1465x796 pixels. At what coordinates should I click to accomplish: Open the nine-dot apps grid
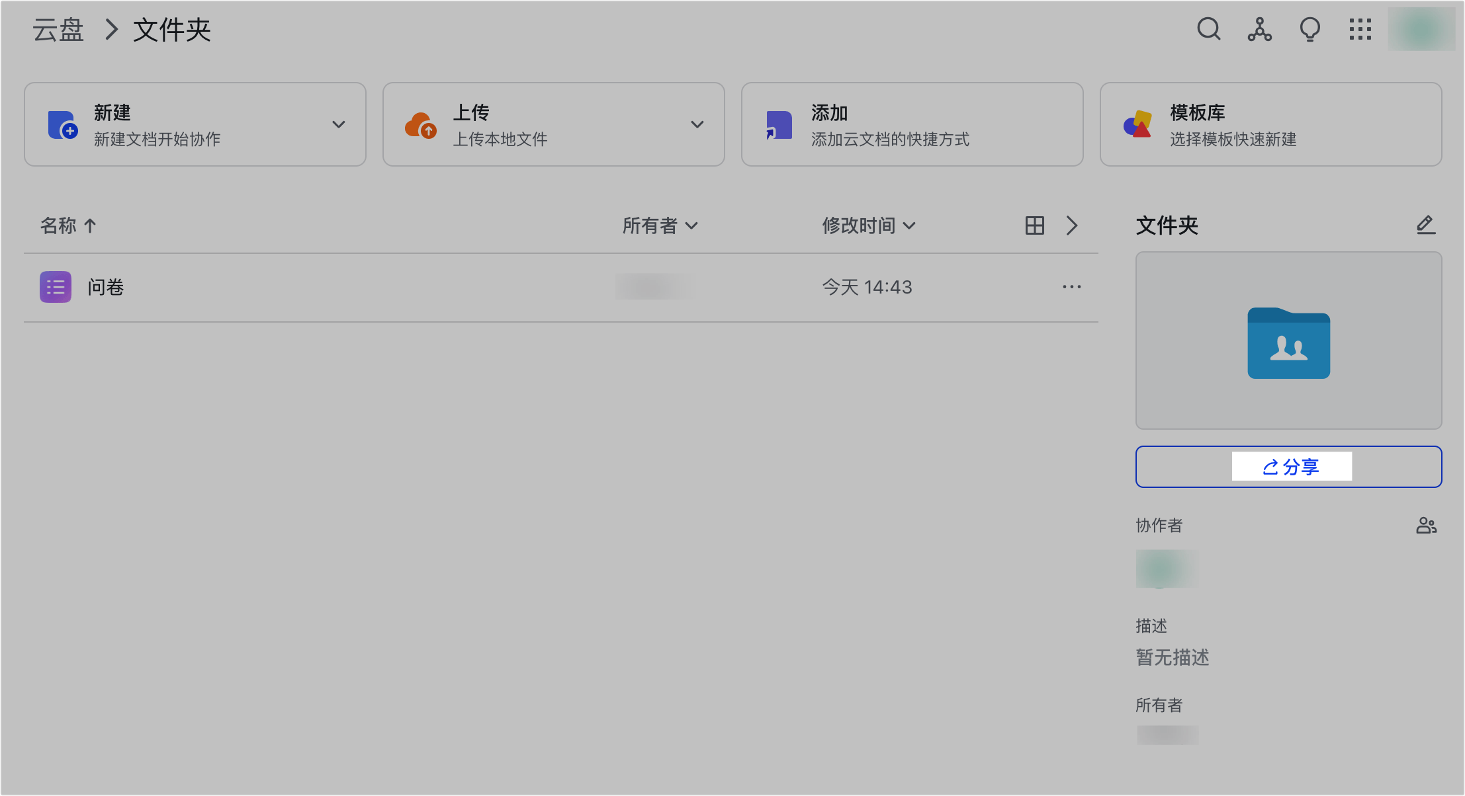(1360, 30)
